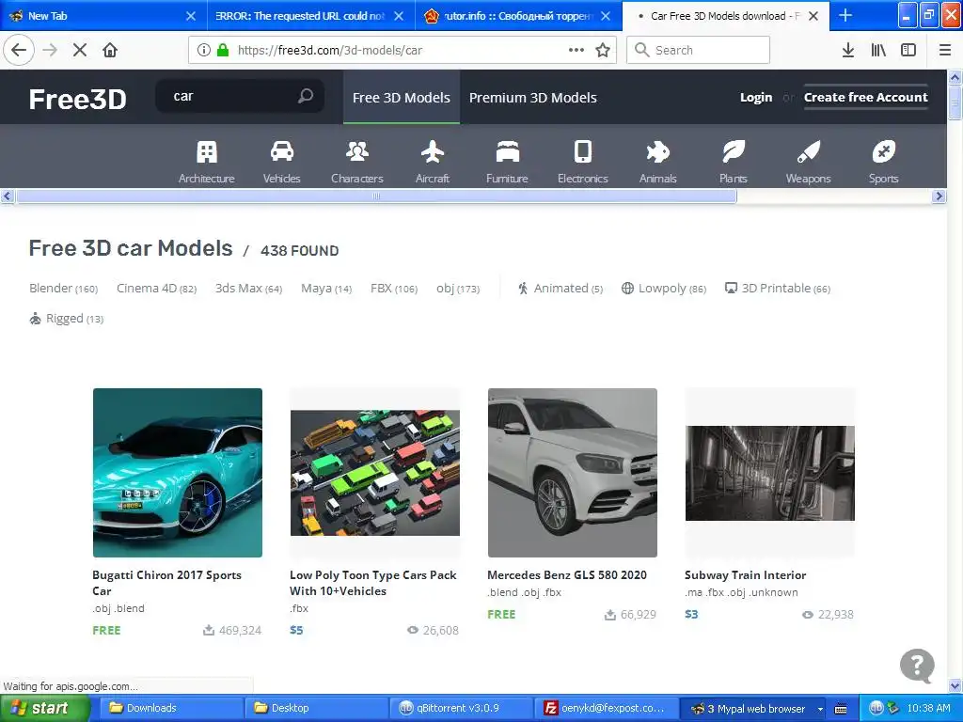
Task: Click Mercedes Benz GLS 580 2020 title
Action: point(567,575)
